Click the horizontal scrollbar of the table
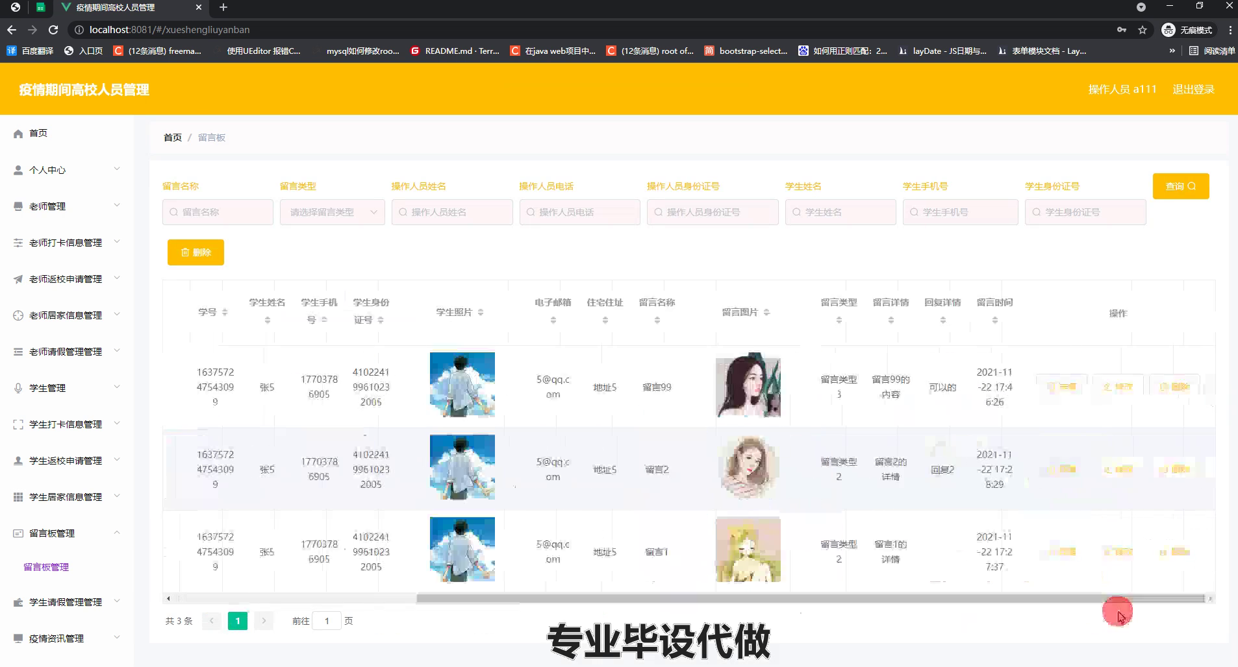The height and width of the screenshot is (667, 1238). (x=810, y=598)
